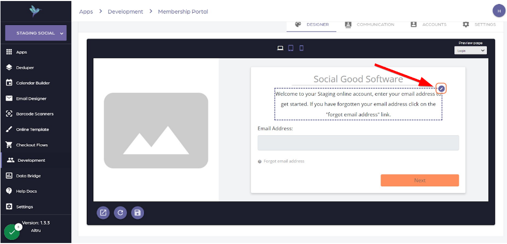Image resolution: width=507 pixels, height=244 pixels.
Task: Click Membership Portal breadcrumb
Action: 183,12
